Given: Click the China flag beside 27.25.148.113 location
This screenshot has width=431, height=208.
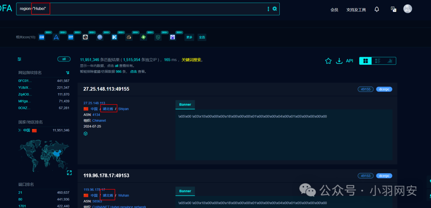Looking at the screenshot, I should [86, 109].
